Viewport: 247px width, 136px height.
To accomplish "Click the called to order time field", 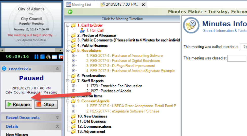I will pos(243,47).
